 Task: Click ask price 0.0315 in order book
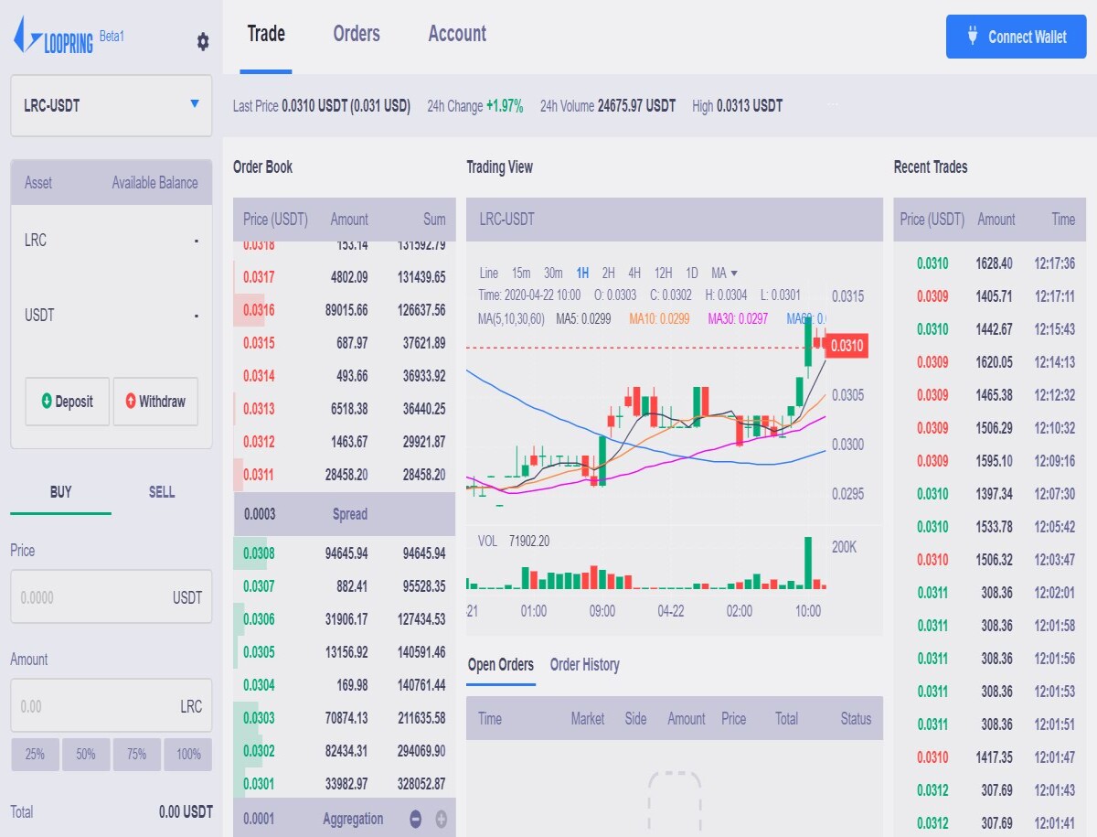pos(259,343)
